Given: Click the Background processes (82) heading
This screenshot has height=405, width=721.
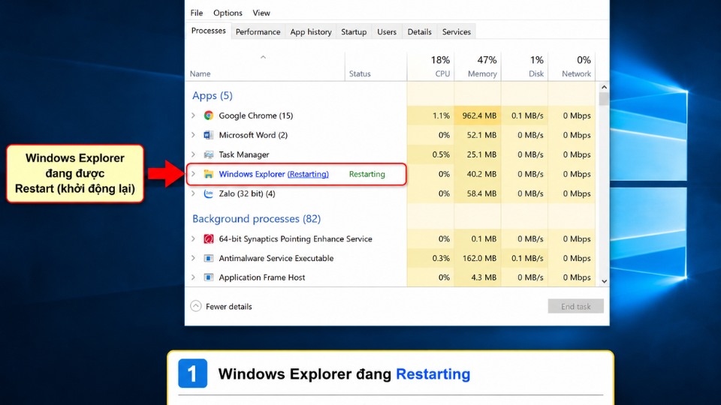Looking at the screenshot, I should (256, 218).
